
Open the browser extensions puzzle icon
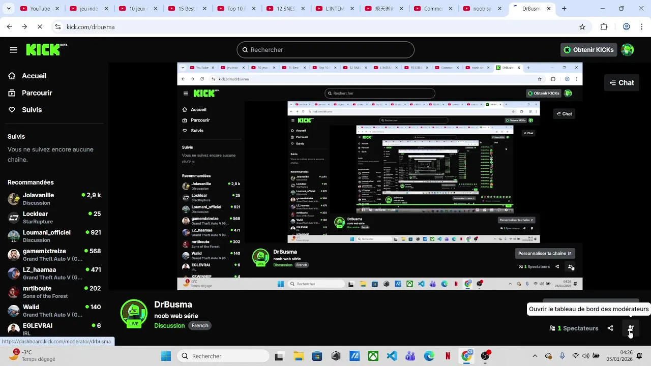pos(604,27)
